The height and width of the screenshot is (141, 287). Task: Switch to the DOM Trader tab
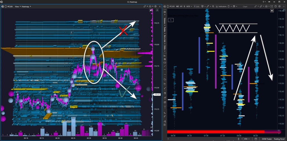(267, 139)
